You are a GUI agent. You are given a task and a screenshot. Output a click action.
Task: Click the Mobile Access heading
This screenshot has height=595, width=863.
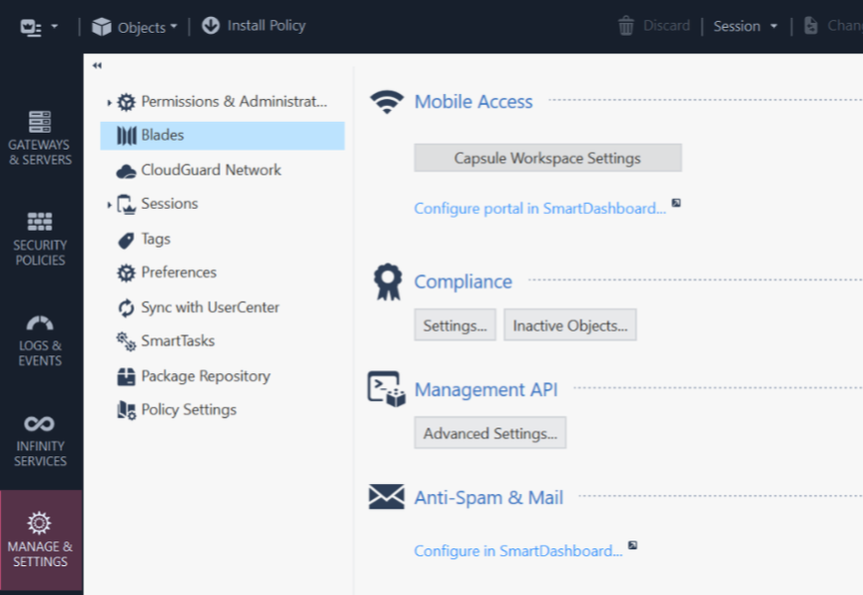(x=473, y=102)
